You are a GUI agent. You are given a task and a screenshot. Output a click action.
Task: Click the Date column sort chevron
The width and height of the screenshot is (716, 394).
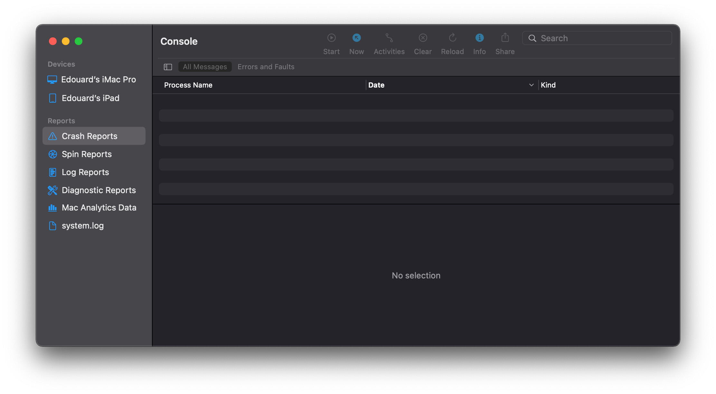pos(531,85)
